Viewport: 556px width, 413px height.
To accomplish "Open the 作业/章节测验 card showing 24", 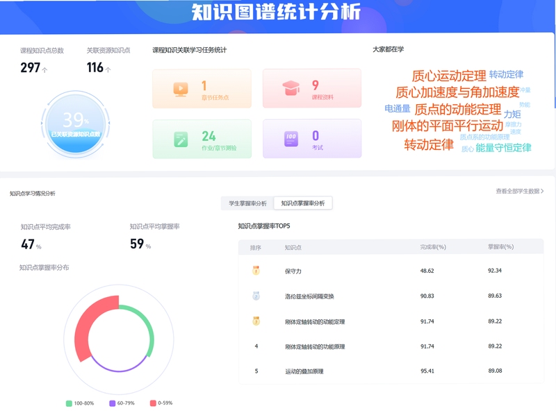I will [x=202, y=139].
